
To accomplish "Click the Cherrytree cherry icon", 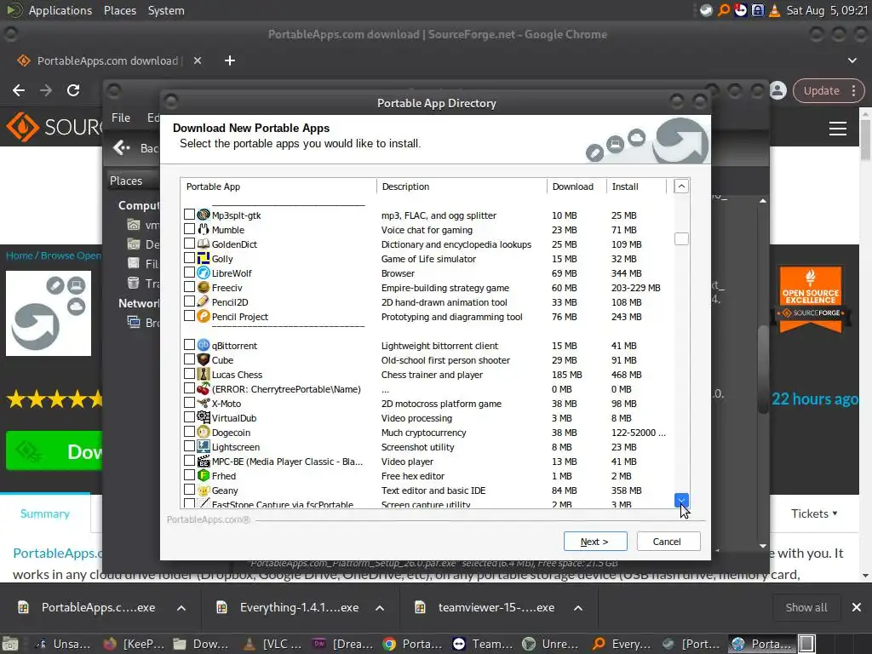I will pyautogui.click(x=204, y=388).
